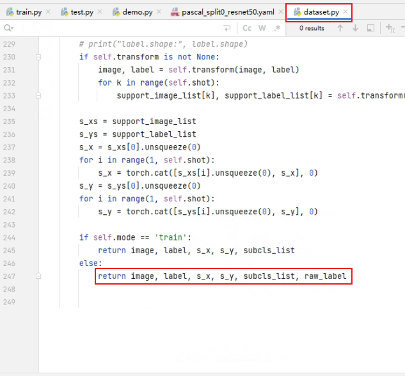Screen dimensions: 405x376
Task: Close the dataset.py tab
Action: click(345, 12)
